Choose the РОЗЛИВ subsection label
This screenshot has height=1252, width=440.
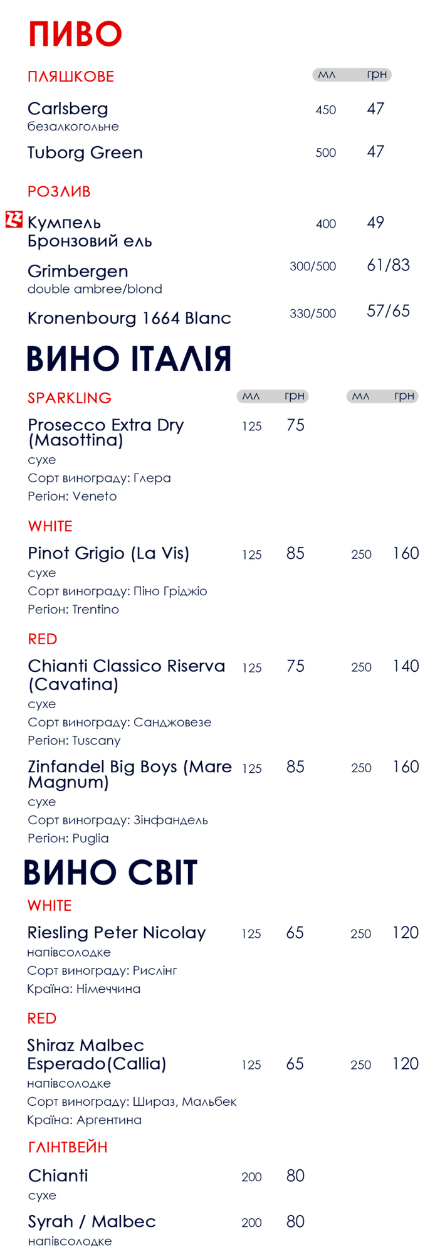(x=59, y=191)
